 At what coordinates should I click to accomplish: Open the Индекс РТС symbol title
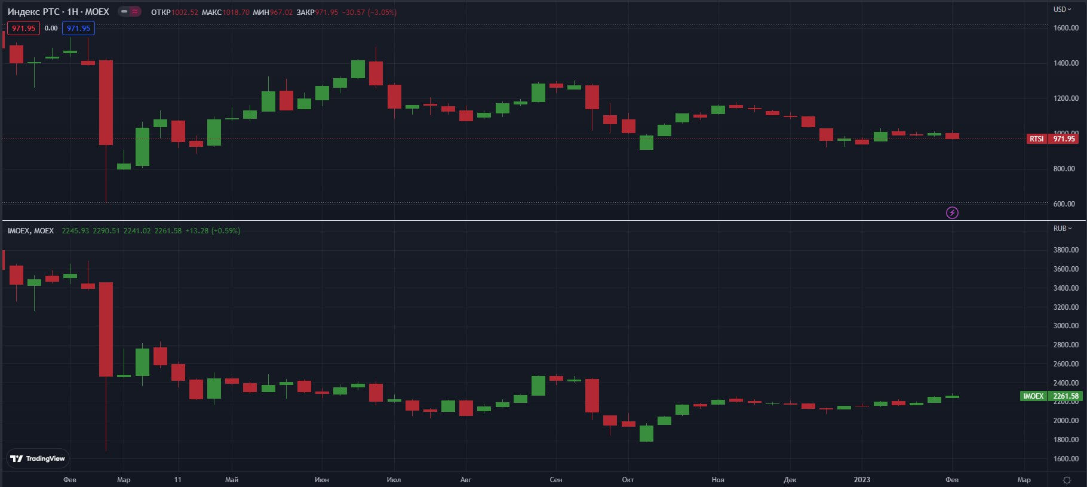[59, 11]
